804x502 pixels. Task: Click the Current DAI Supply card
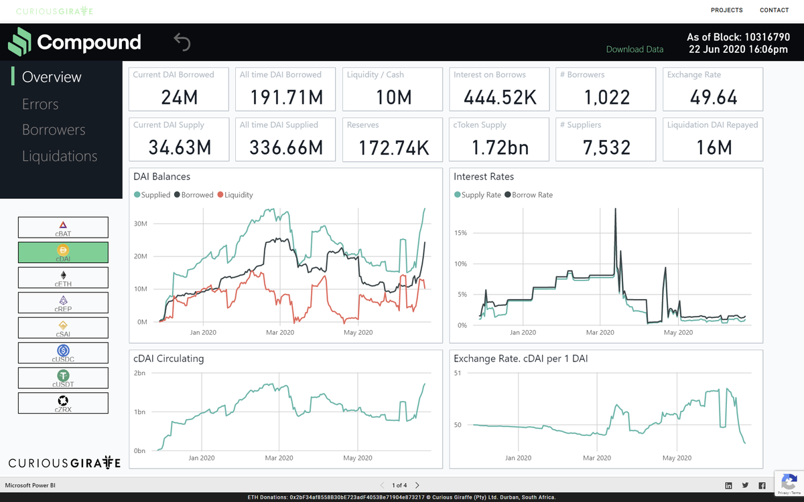click(x=179, y=139)
